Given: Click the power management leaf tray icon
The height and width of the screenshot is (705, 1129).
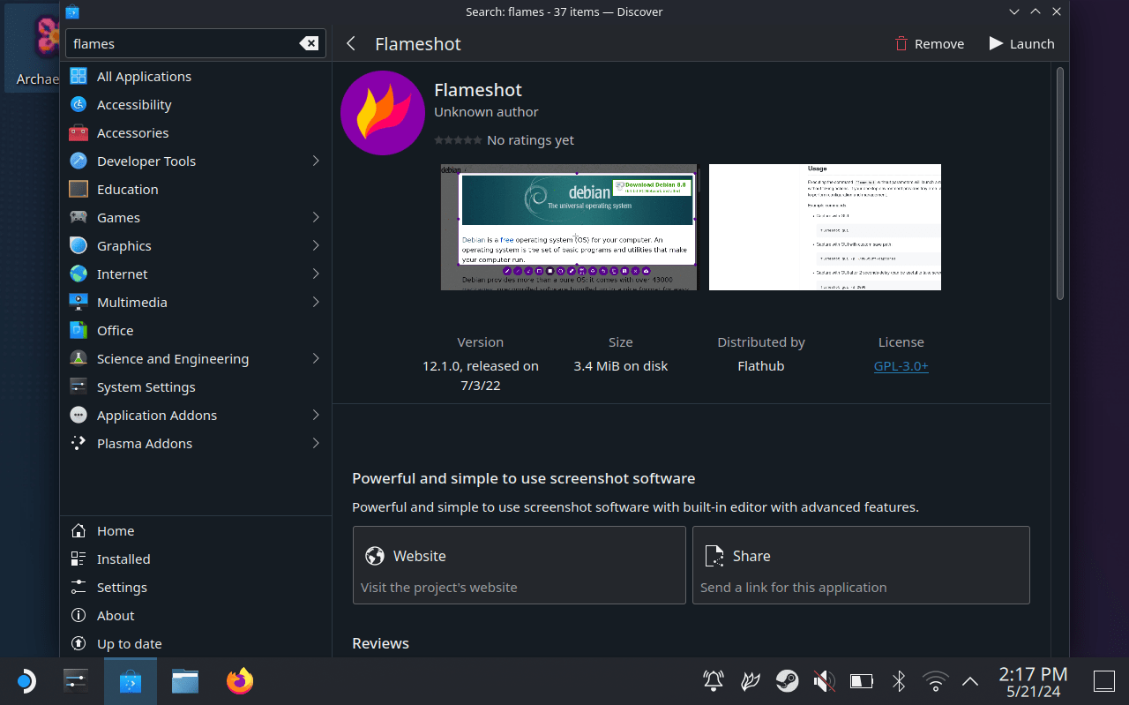Looking at the screenshot, I should pyautogui.click(x=750, y=680).
